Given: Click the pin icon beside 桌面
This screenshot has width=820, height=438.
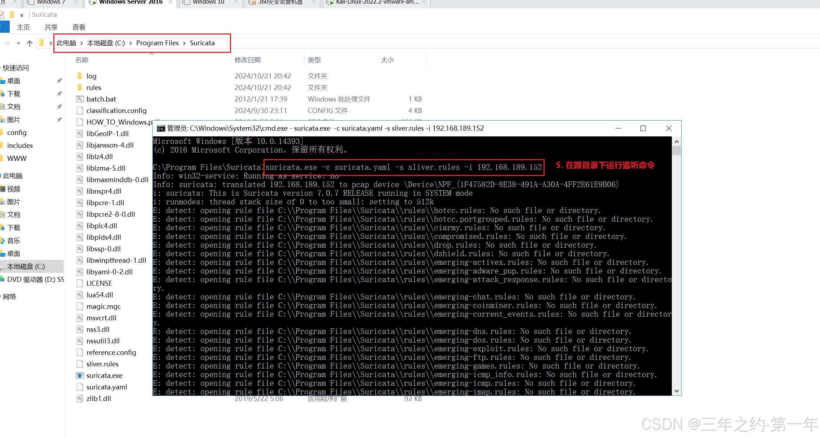Looking at the screenshot, I should [x=59, y=81].
